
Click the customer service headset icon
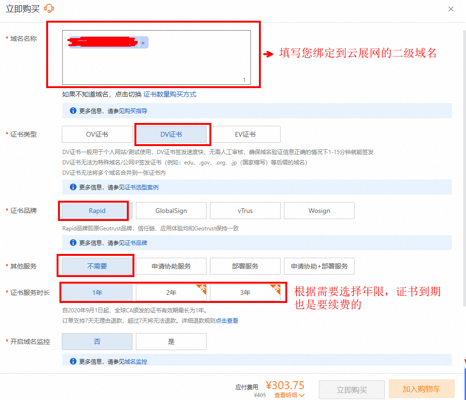(49, 8)
